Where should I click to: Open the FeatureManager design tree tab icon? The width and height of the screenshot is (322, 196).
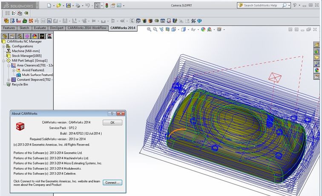(5, 36)
